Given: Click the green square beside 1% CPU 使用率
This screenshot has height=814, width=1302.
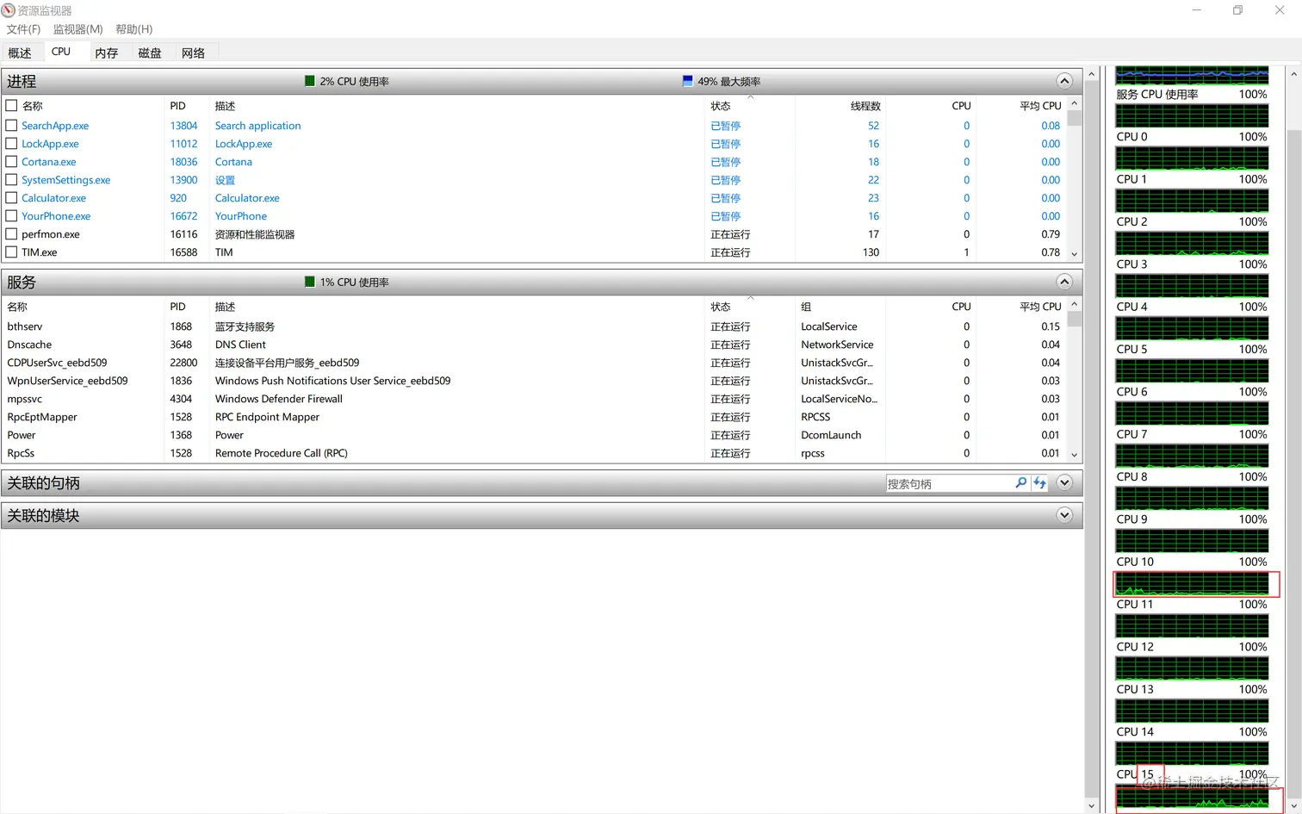Looking at the screenshot, I should (310, 282).
